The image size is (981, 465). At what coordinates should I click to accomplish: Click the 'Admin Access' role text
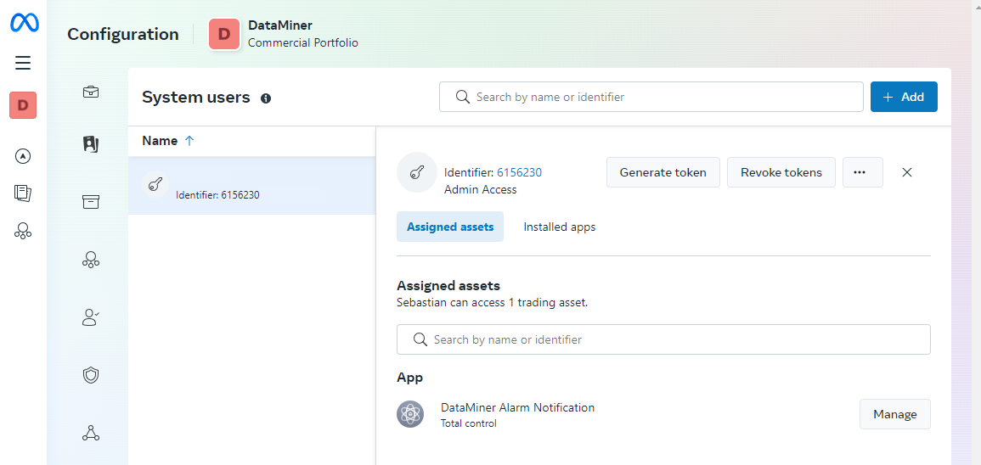[x=481, y=189]
